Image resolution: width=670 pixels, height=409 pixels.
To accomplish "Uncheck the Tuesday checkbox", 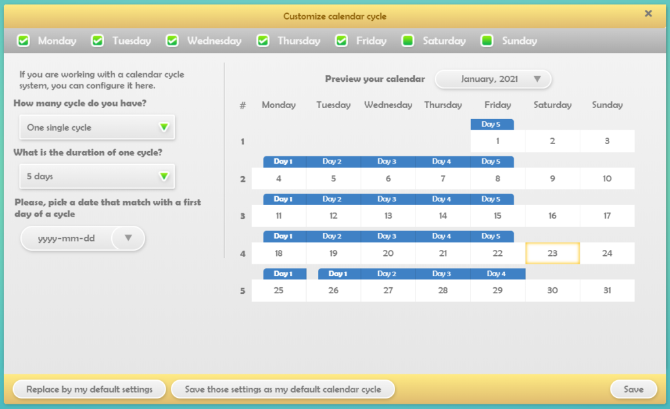I will pyautogui.click(x=98, y=41).
